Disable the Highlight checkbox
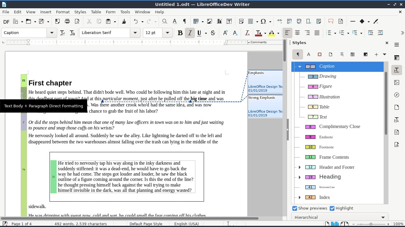405x227 pixels. [x=332, y=208]
